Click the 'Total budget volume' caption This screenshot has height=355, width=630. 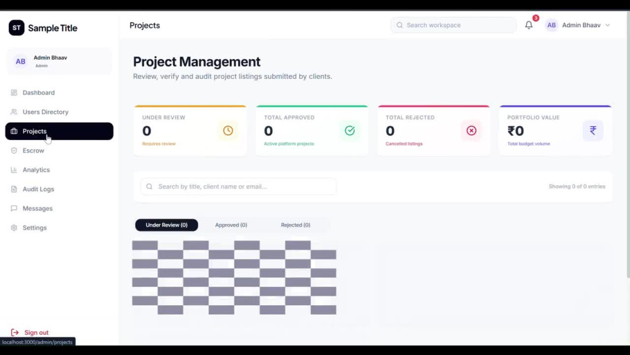[x=529, y=144]
